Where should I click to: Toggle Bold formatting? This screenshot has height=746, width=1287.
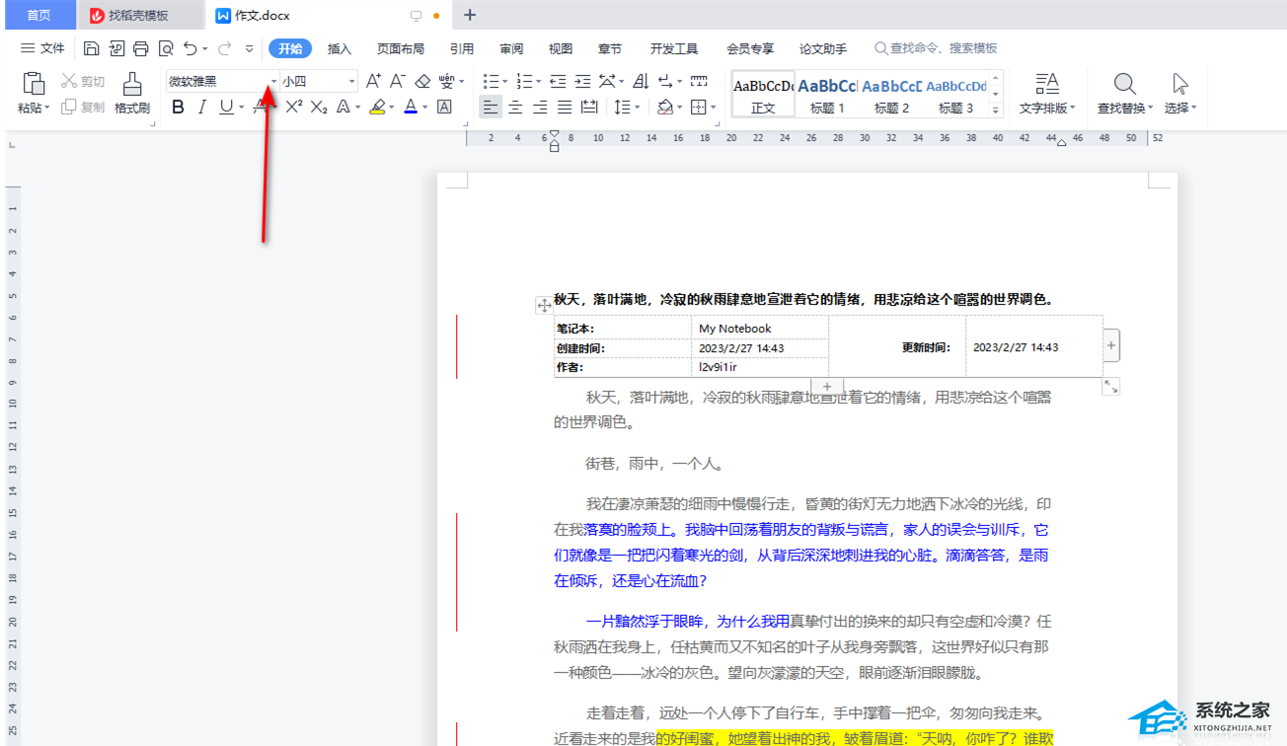(x=178, y=107)
